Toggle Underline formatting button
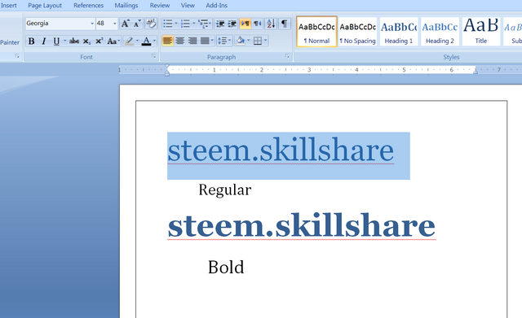 tap(56, 41)
